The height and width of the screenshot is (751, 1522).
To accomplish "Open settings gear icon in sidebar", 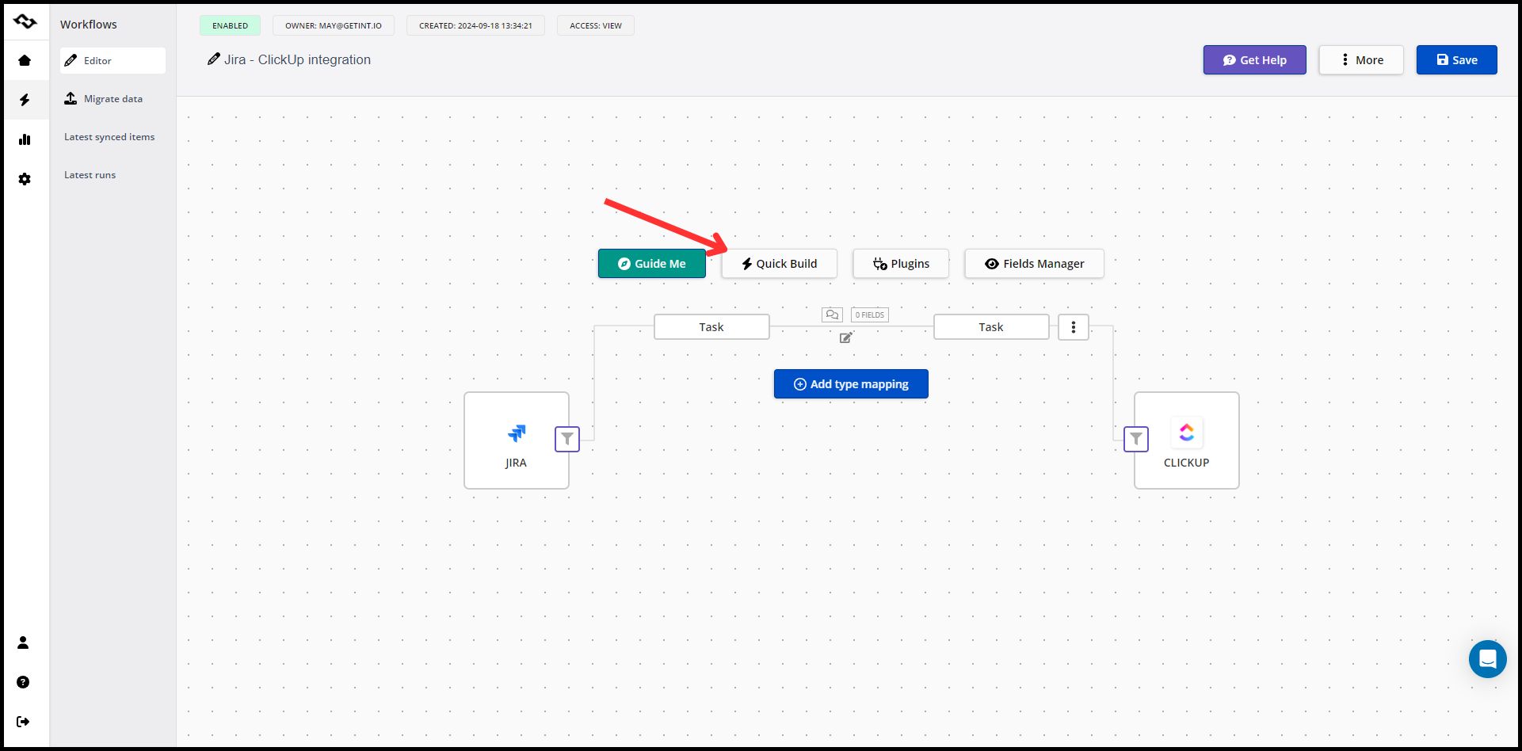I will 25,179.
